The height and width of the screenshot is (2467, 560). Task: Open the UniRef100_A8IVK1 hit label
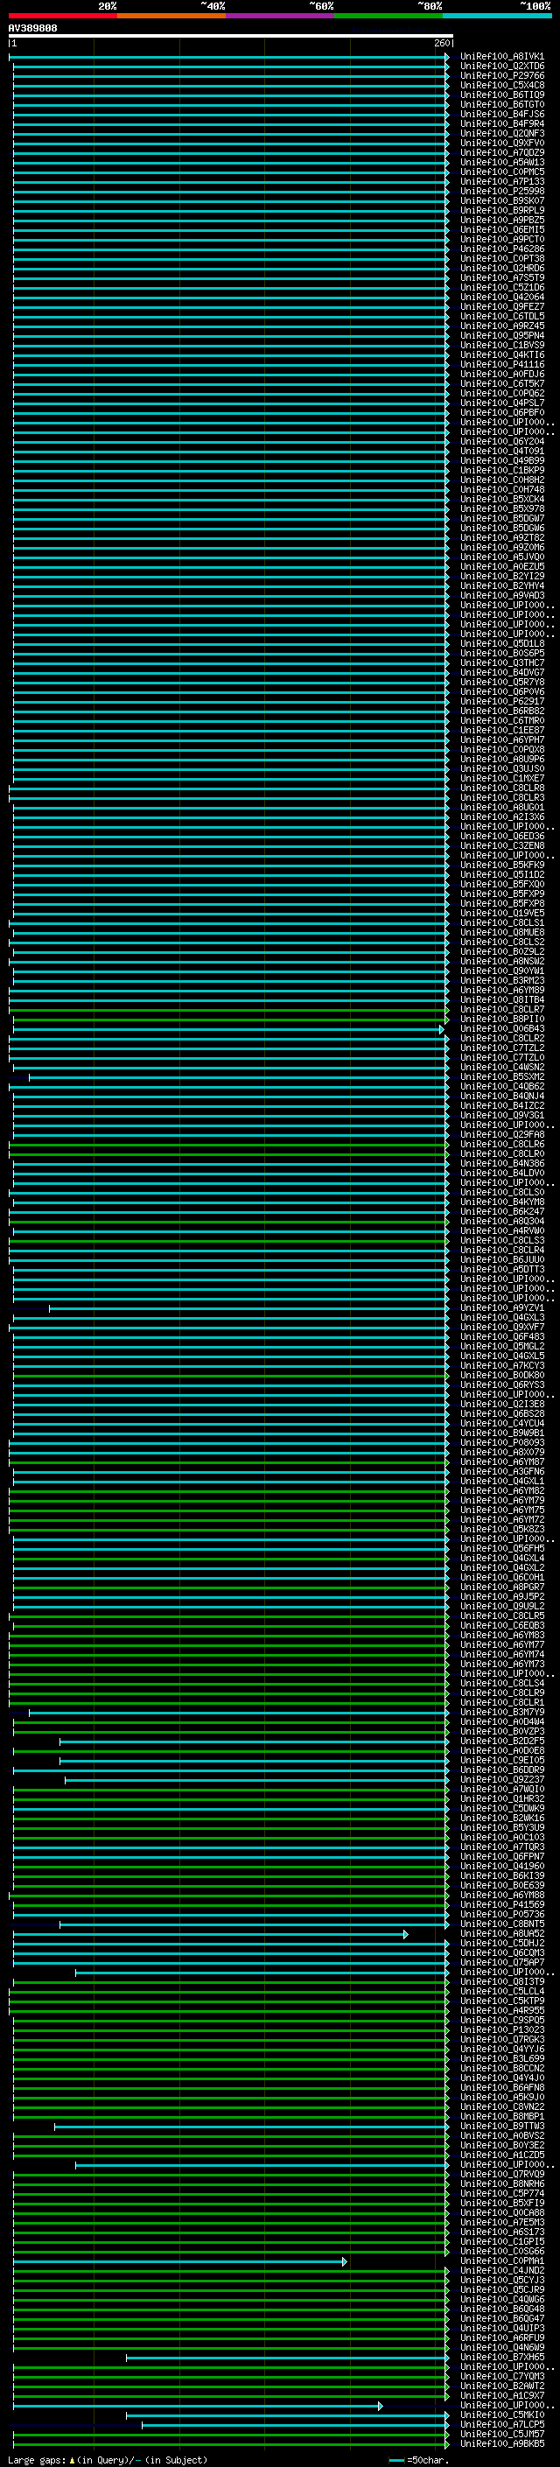pos(501,57)
